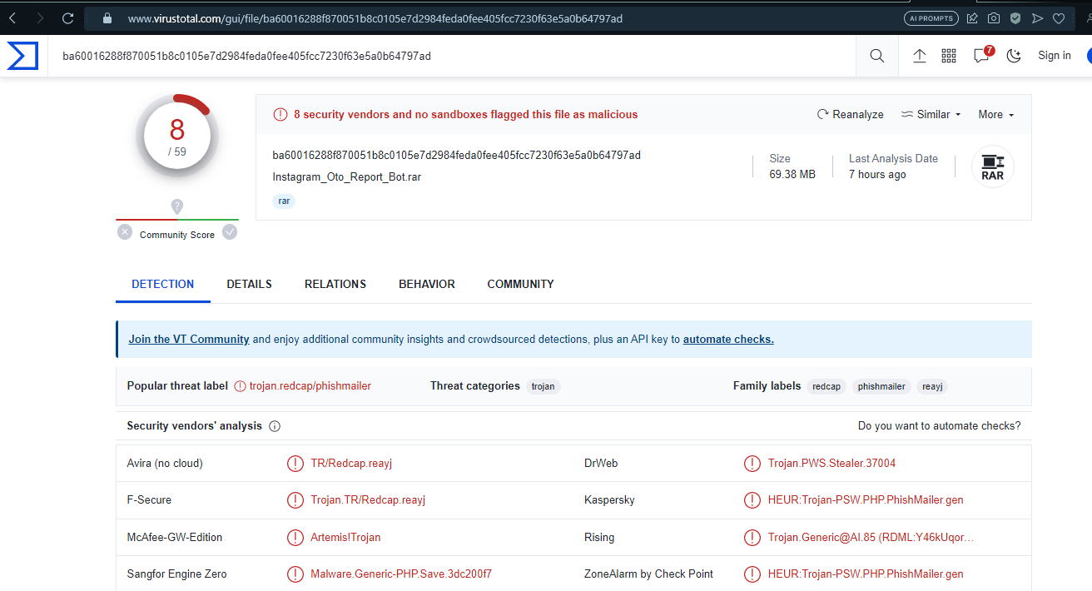Click the edit note icon in address bar

[972, 17]
